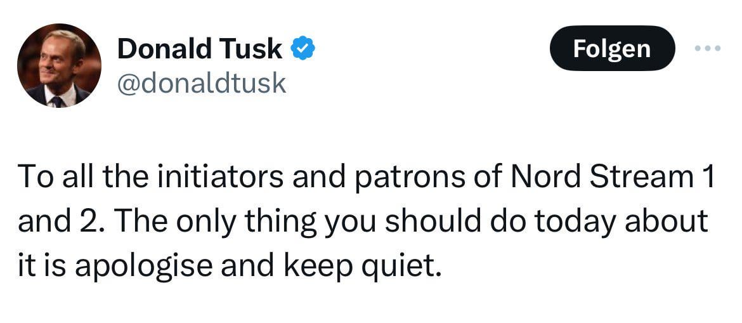The width and height of the screenshot is (742, 323).
Task: Open the three-dot more options menu
Action: 708,48
